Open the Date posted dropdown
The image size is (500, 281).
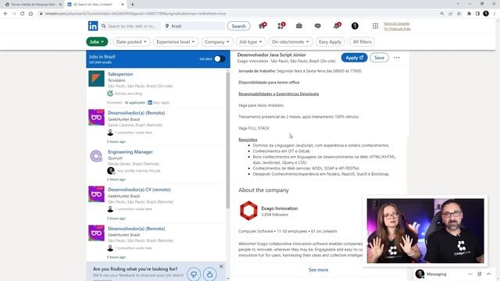131,41
